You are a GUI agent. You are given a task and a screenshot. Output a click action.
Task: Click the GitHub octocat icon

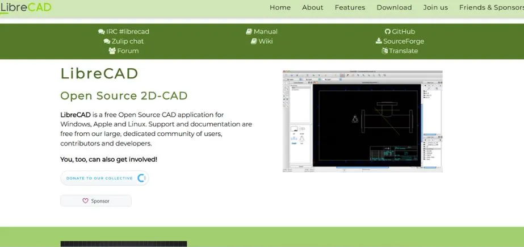click(388, 32)
